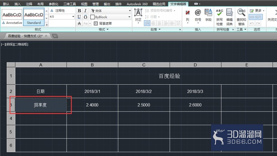This screenshot has width=277, height=156.
Task: Open the text height 4.5 dropdown
Action: coord(73,17)
